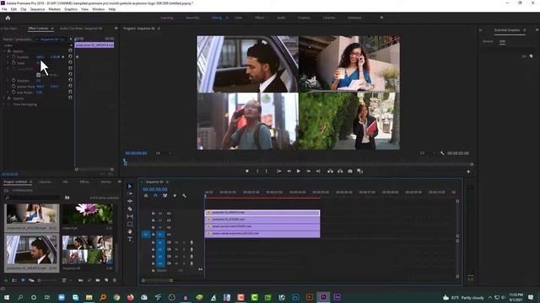Screen dimensions: 540x303
Task: Select the Razor tool
Action: 130,209
